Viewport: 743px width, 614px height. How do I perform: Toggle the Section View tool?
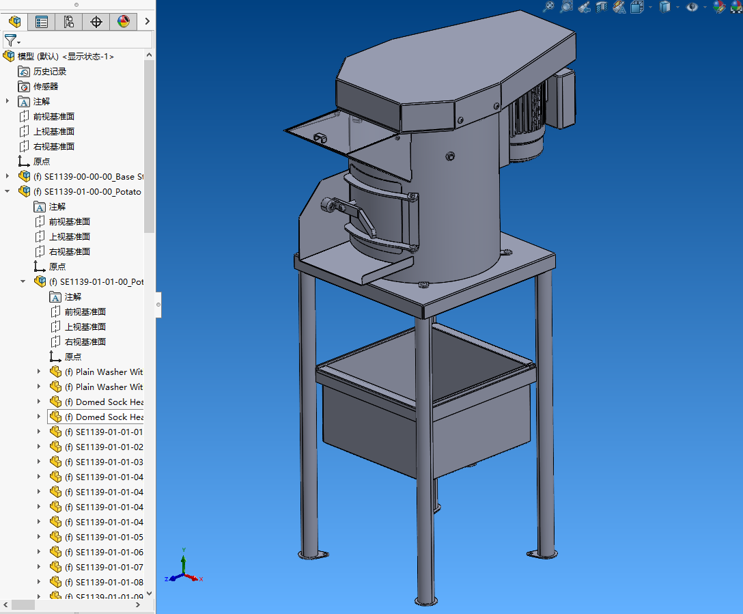602,7
